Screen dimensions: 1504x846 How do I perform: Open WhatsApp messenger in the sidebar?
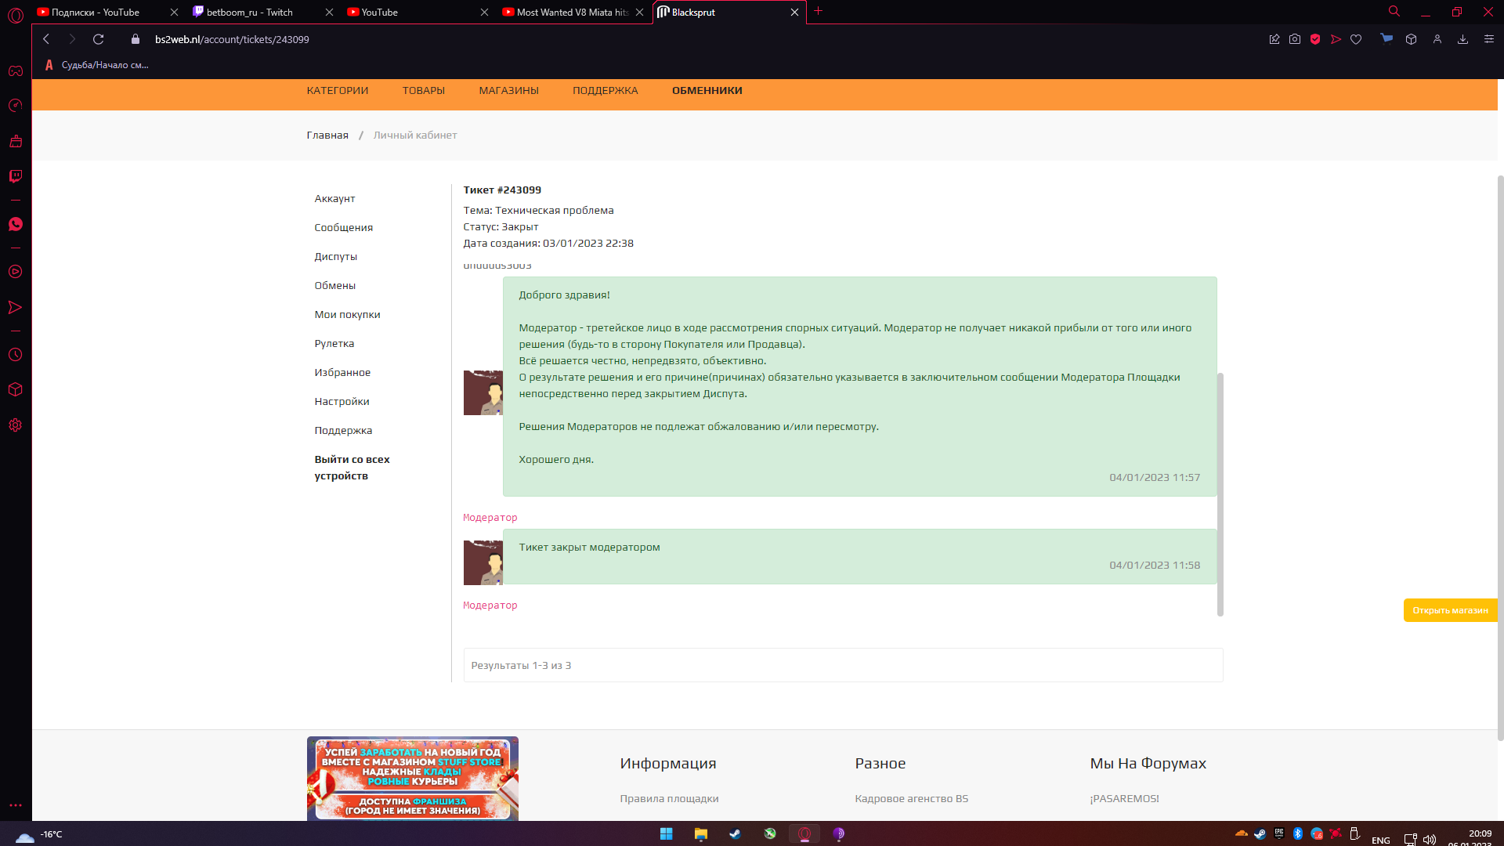[16, 225]
